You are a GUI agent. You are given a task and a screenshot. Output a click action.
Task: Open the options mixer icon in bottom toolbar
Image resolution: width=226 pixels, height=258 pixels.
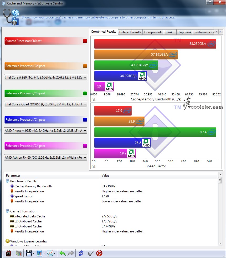8,253
